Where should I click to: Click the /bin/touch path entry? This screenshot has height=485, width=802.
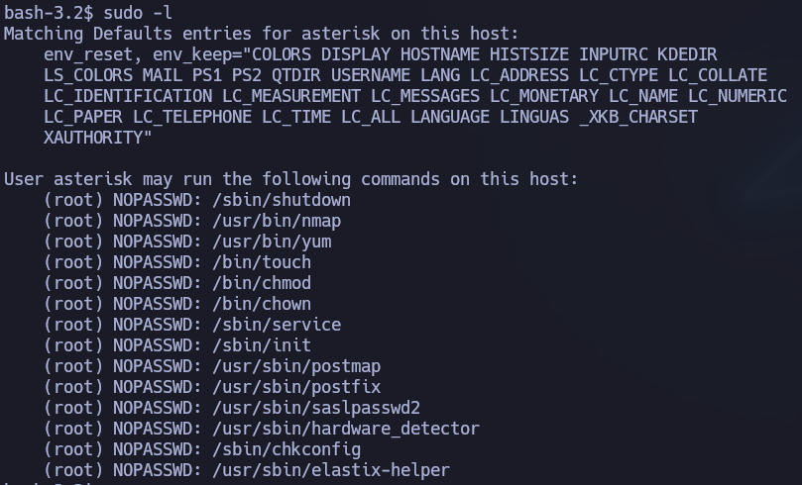tap(262, 262)
